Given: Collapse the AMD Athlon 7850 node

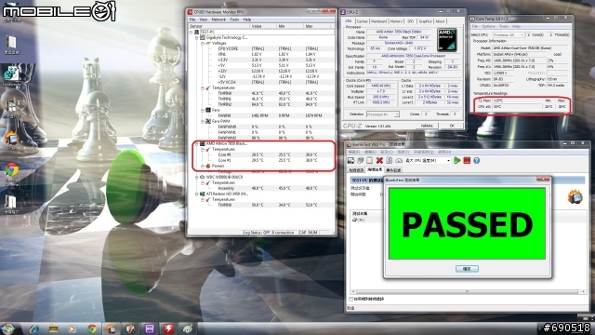Looking at the screenshot, I should 196,143.
